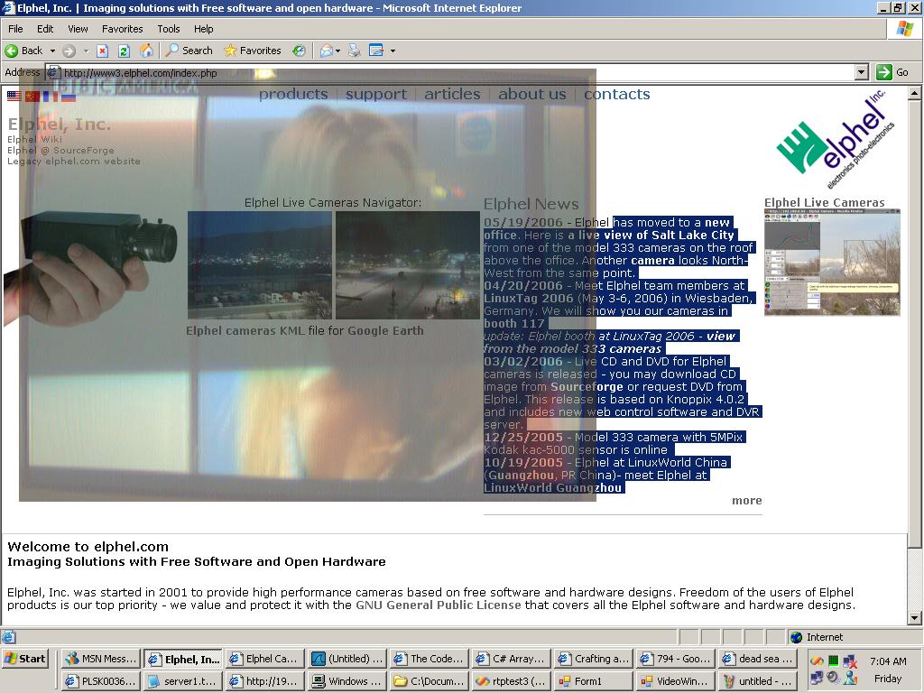The height and width of the screenshot is (693, 924).
Task: Switch to C:\Docum... folder taskbar button
Action: tap(430, 680)
